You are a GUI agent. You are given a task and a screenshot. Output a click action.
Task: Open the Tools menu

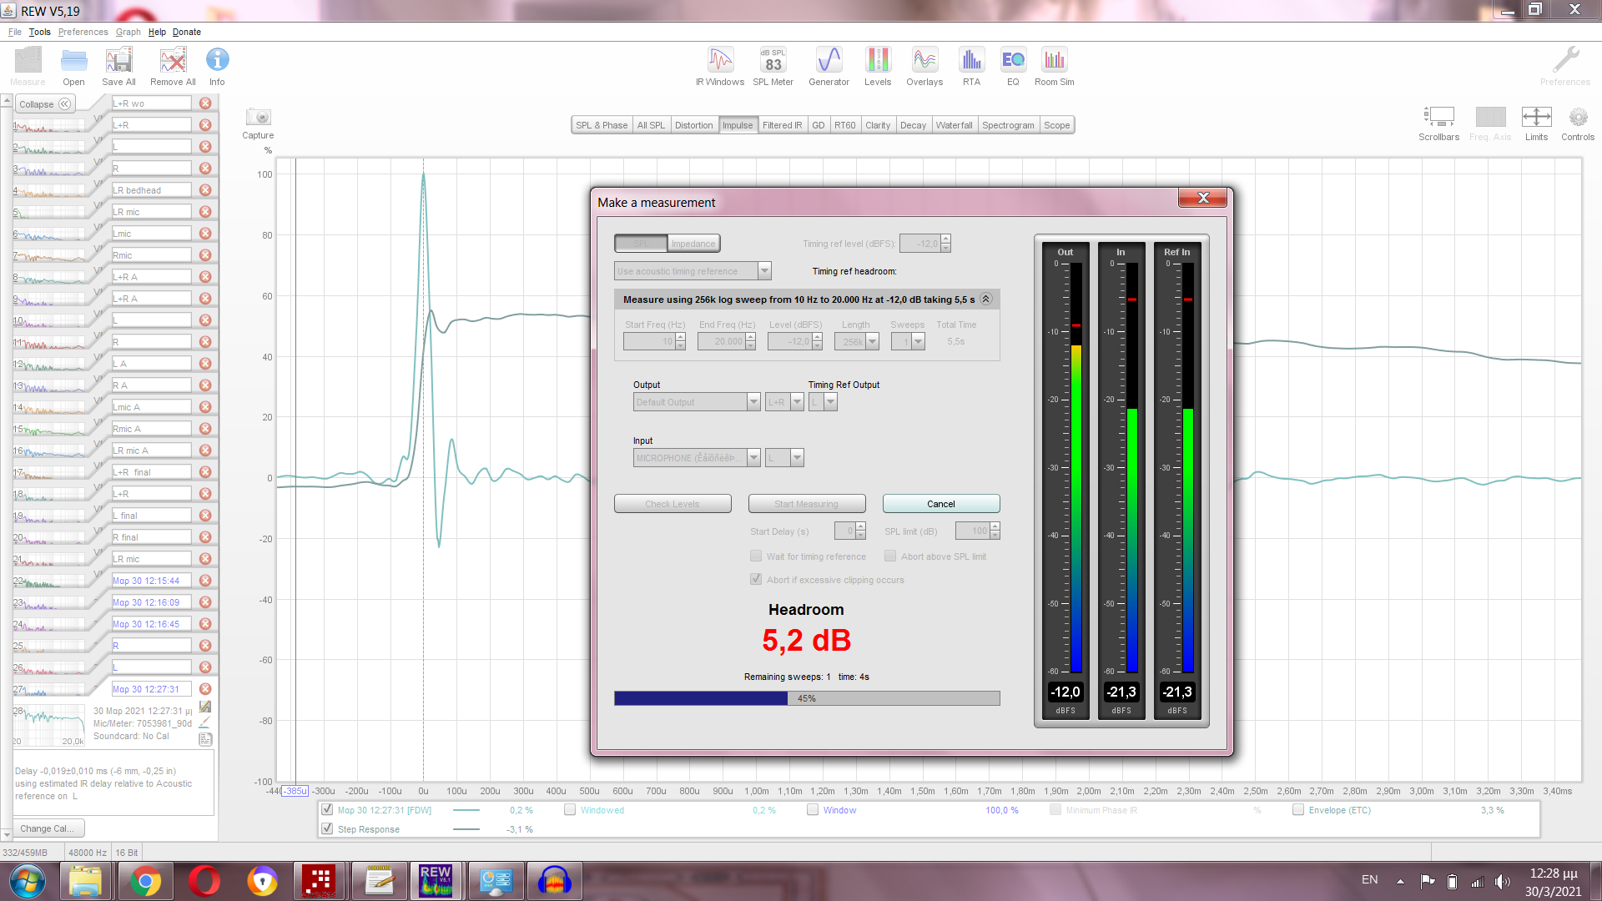point(39,32)
